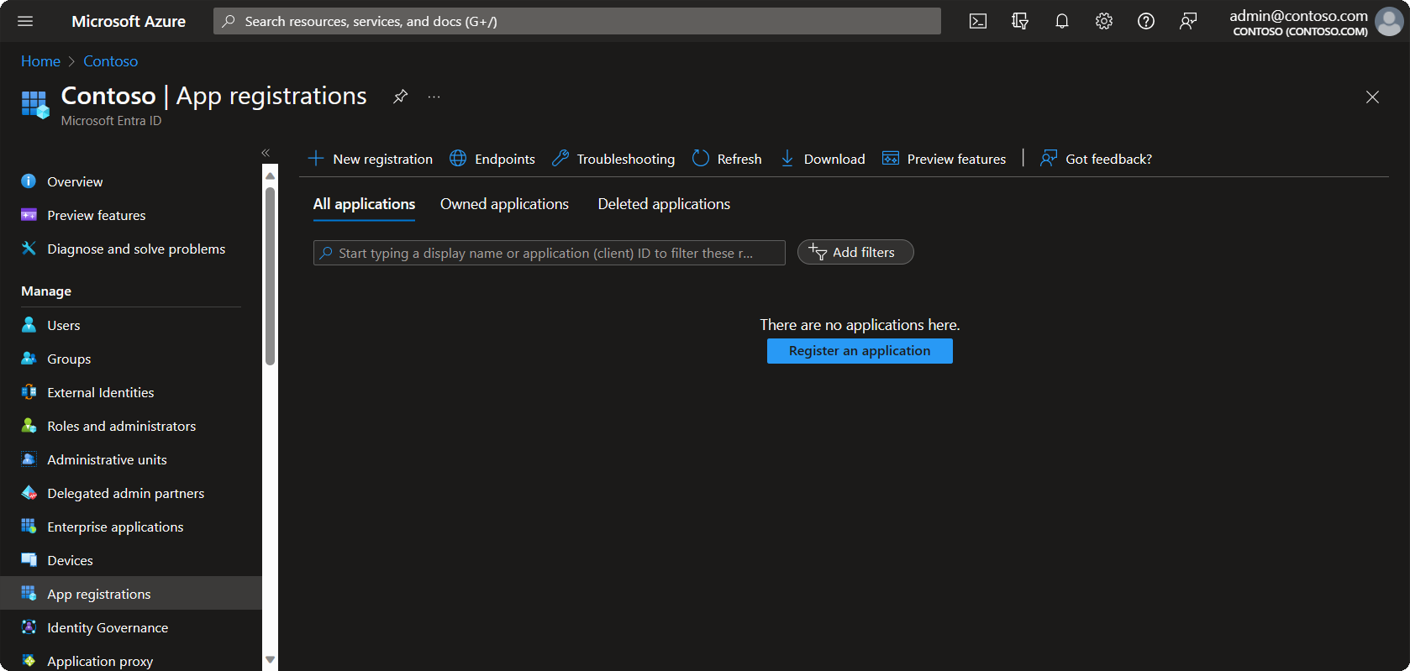
Task: Click the Register an application button
Action: (x=860, y=351)
